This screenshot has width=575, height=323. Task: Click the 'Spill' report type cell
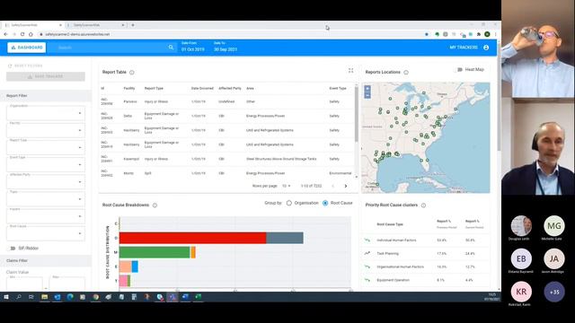[147, 173]
